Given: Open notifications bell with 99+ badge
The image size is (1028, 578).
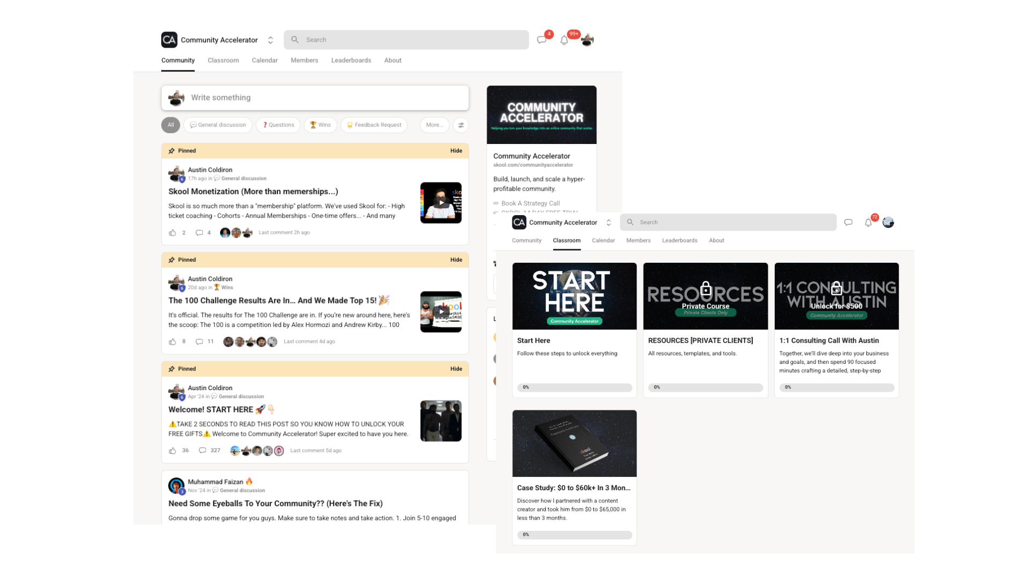Looking at the screenshot, I should click(x=564, y=40).
